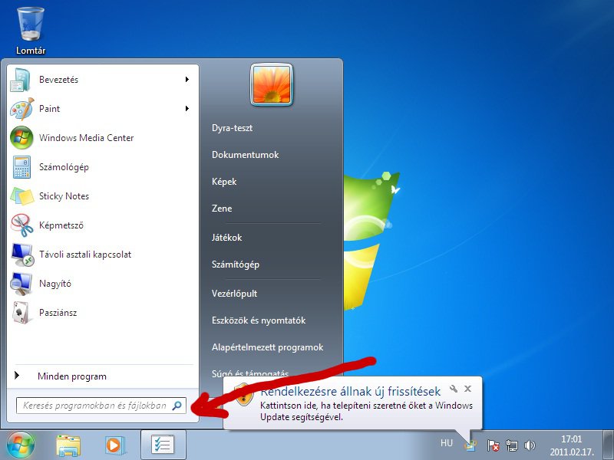Open Windows Explorer from the taskbar
Screen dimensions: 614x460
click(x=68, y=445)
